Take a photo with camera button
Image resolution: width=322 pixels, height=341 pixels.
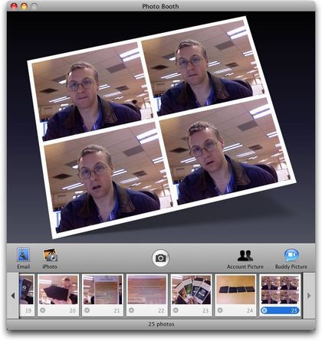160,258
